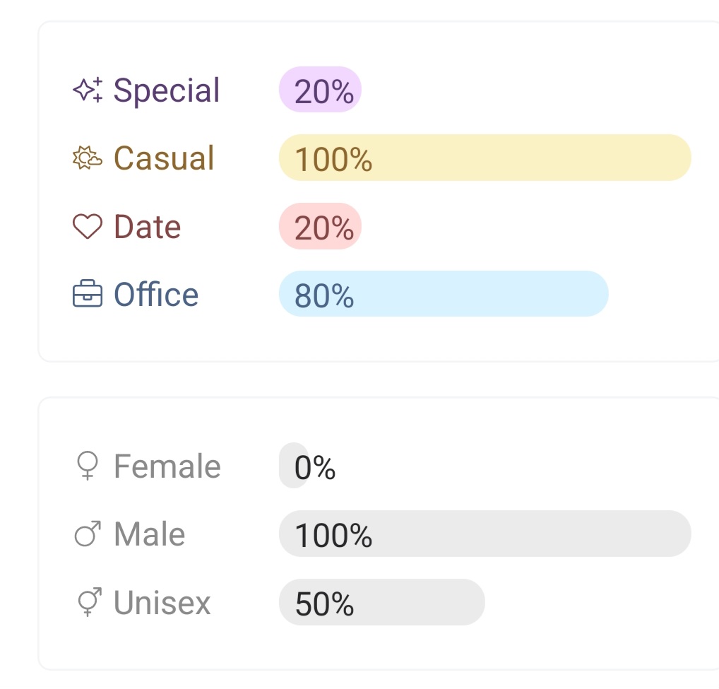Click the Unisex gender symbol icon

[x=88, y=603]
